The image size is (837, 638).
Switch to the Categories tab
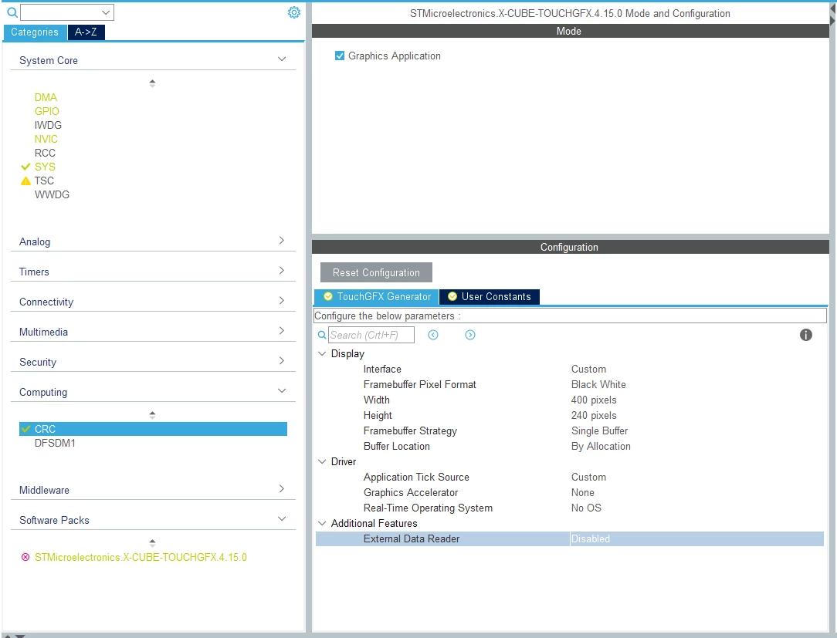click(x=35, y=32)
